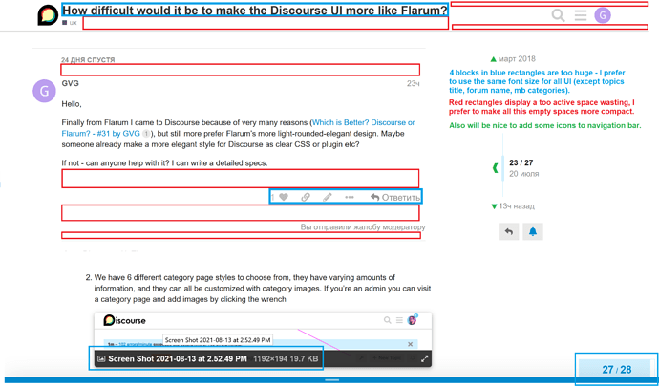659x388 pixels.
Task: Close the blue banner in the embedded screenshot
Action: click(410, 344)
